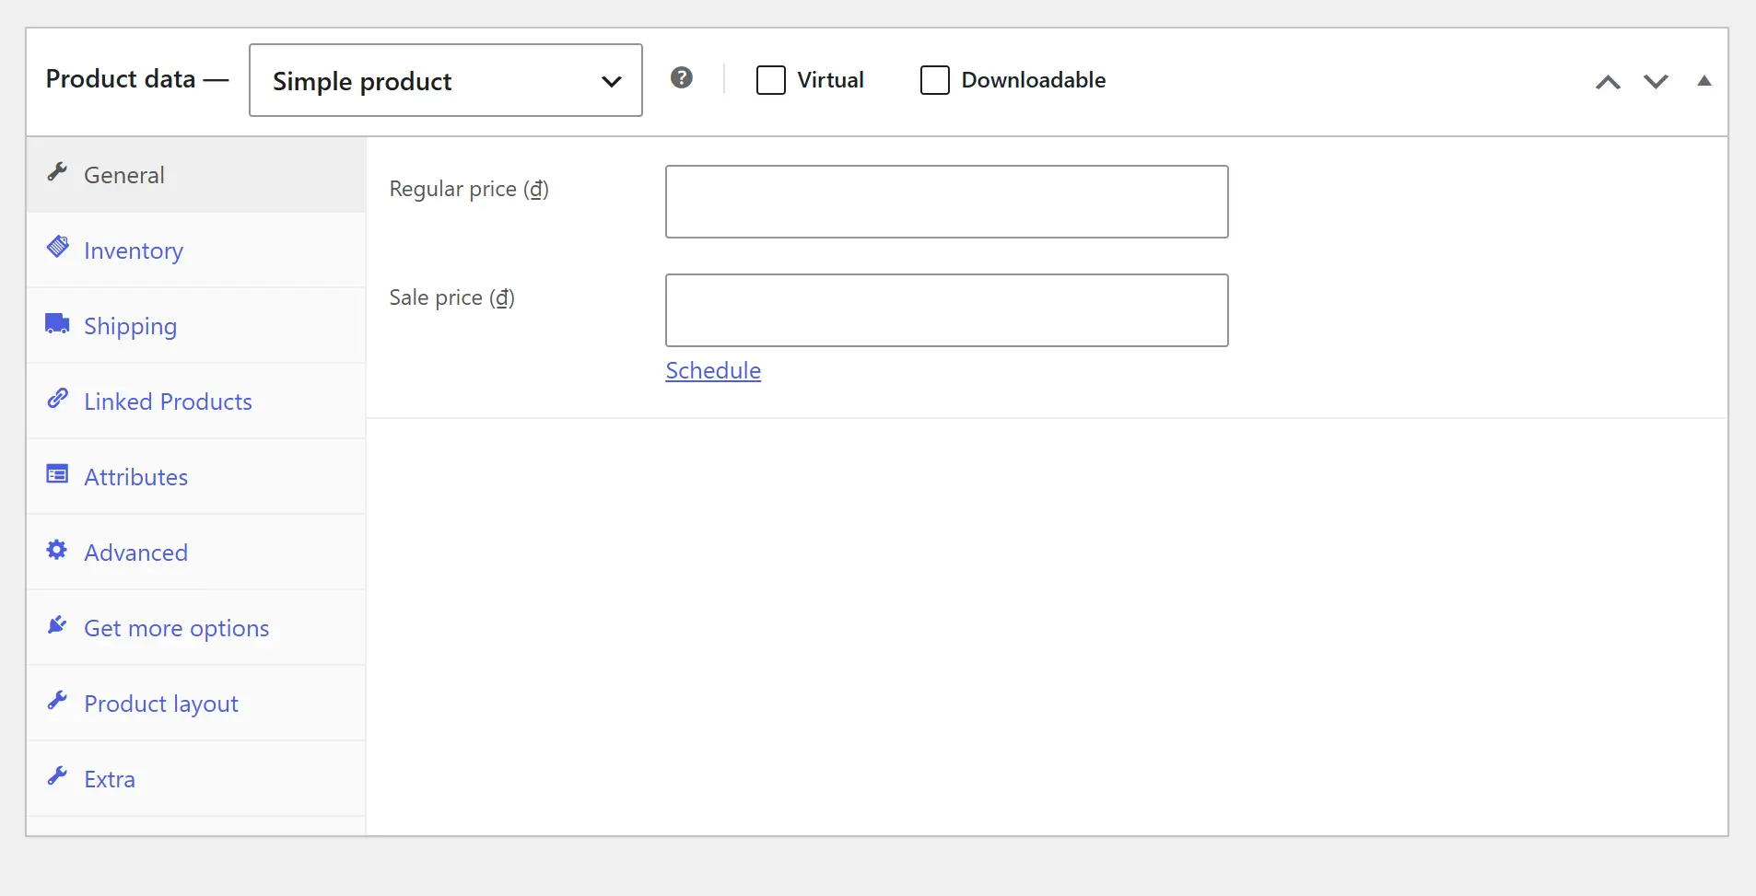Enable the Downloadable checkbox
The height and width of the screenshot is (896, 1756).
[x=935, y=80]
